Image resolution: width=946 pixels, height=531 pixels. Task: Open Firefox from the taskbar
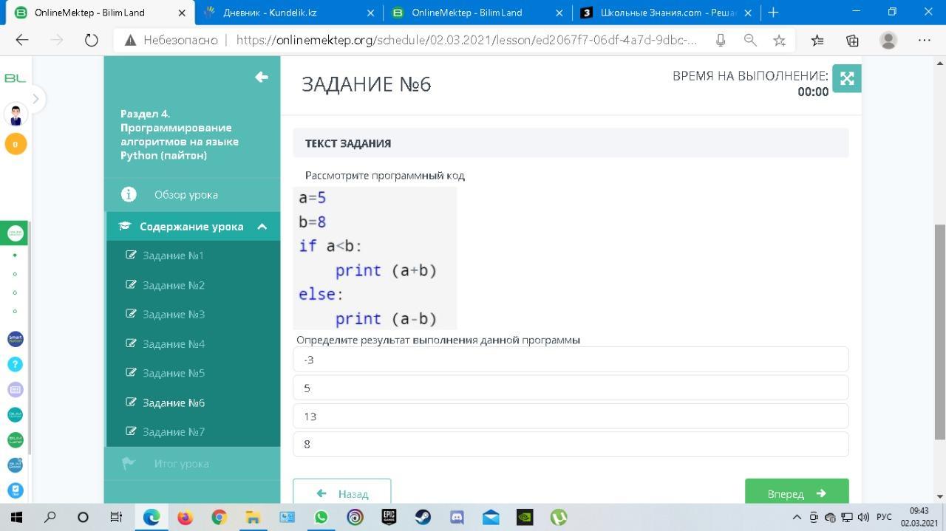tap(185, 517)
